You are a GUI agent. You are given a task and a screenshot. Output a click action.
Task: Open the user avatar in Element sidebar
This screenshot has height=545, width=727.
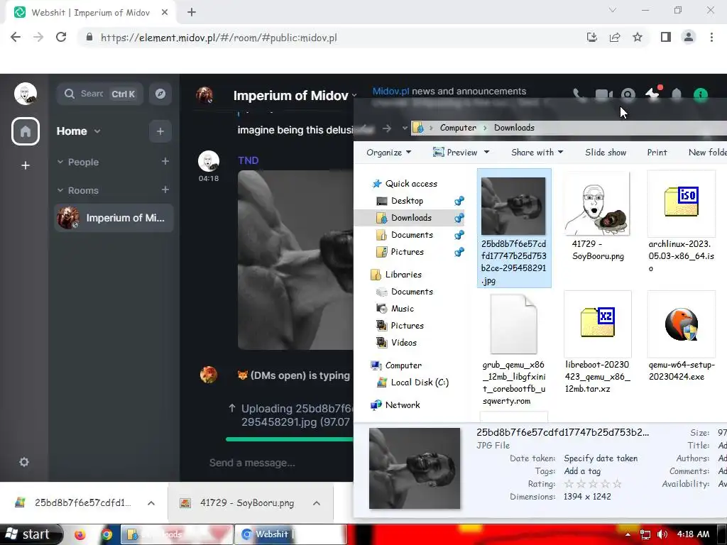click(x=26, y=94)
